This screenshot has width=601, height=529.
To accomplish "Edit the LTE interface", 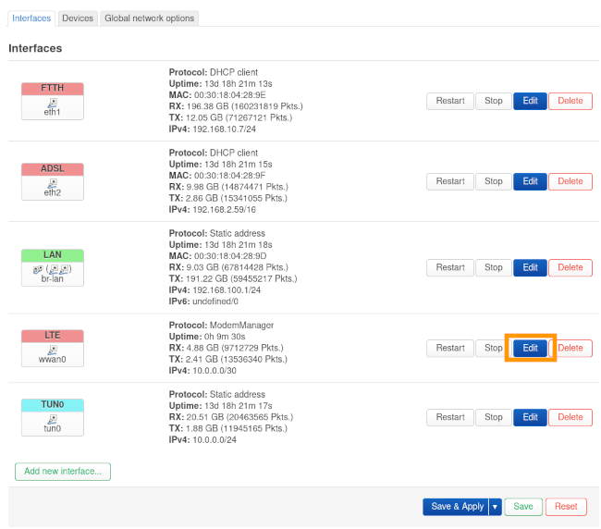I will click(530, 349).
